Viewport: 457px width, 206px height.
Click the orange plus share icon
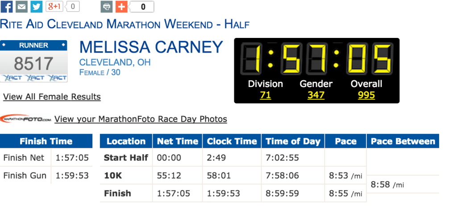[x=121, y=7]
